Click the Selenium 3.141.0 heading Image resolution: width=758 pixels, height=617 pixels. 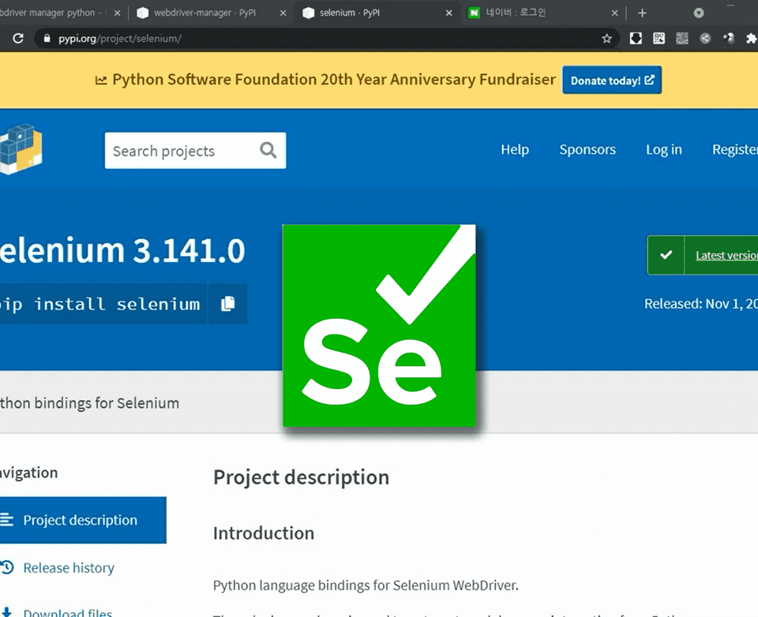122,251
